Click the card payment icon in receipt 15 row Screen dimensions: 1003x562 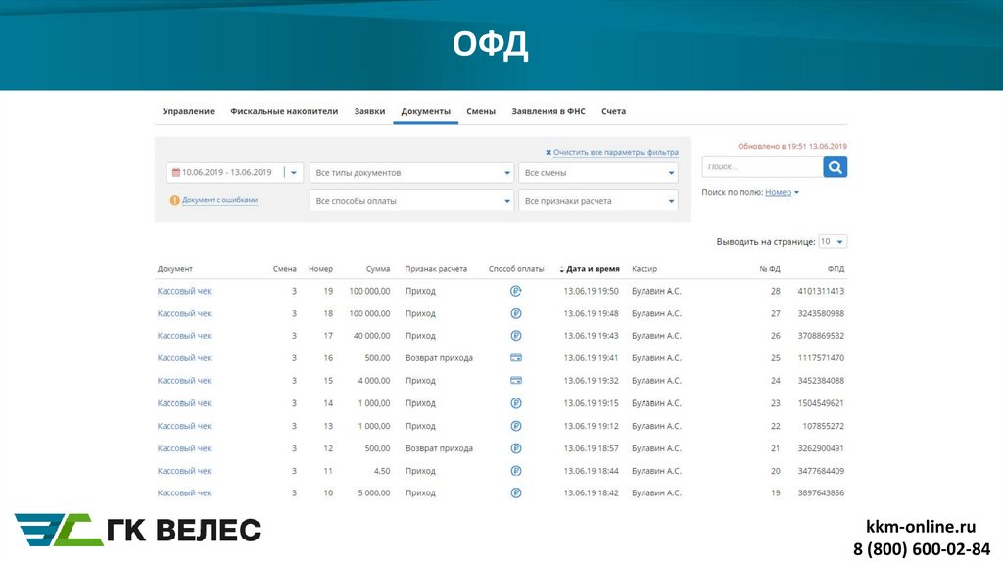click(516, 381)
